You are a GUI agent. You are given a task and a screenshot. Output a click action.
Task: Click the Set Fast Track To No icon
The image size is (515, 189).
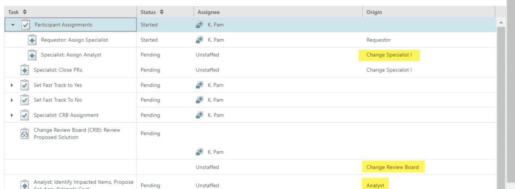pyautogui.click(x=25, y=100)
